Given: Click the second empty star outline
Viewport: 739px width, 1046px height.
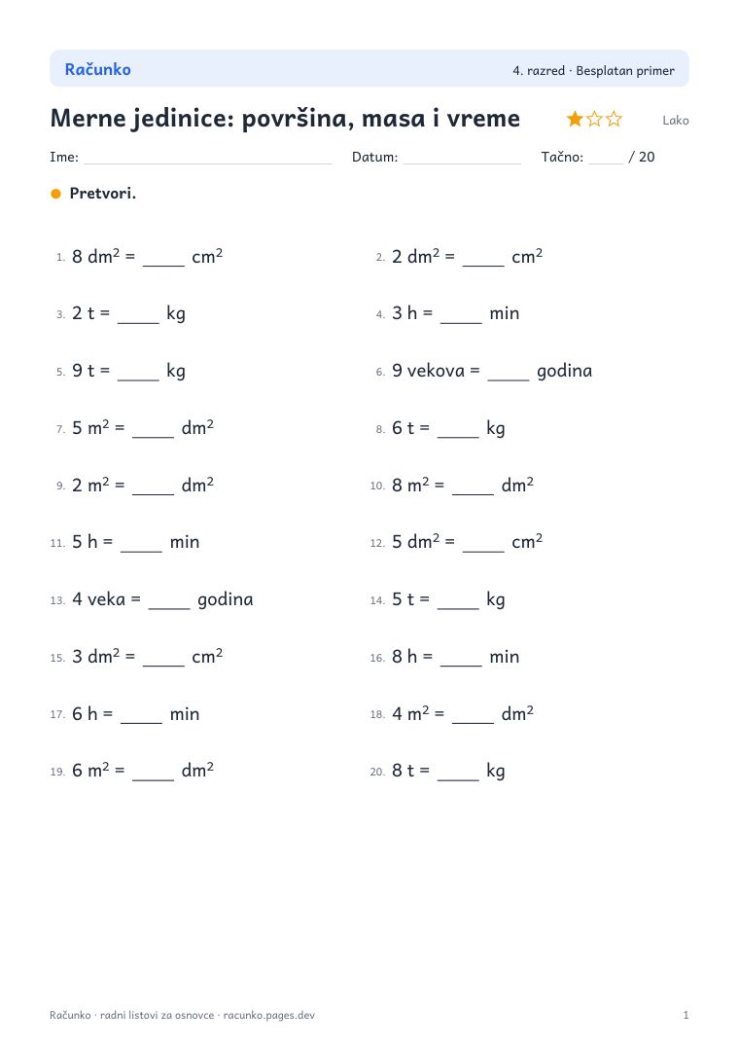Looking at the screenshot, I should click(594, 120).
